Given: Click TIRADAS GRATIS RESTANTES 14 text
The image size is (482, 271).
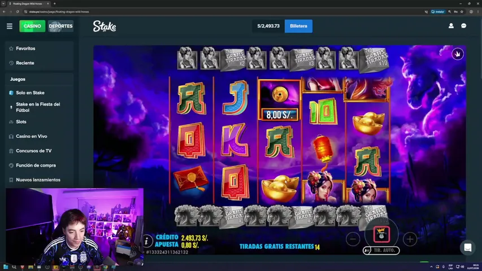Looking at the screenshot, I should [x=280, y=246].
